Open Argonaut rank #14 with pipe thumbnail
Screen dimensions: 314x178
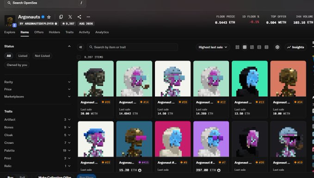(x=134, y=79)
